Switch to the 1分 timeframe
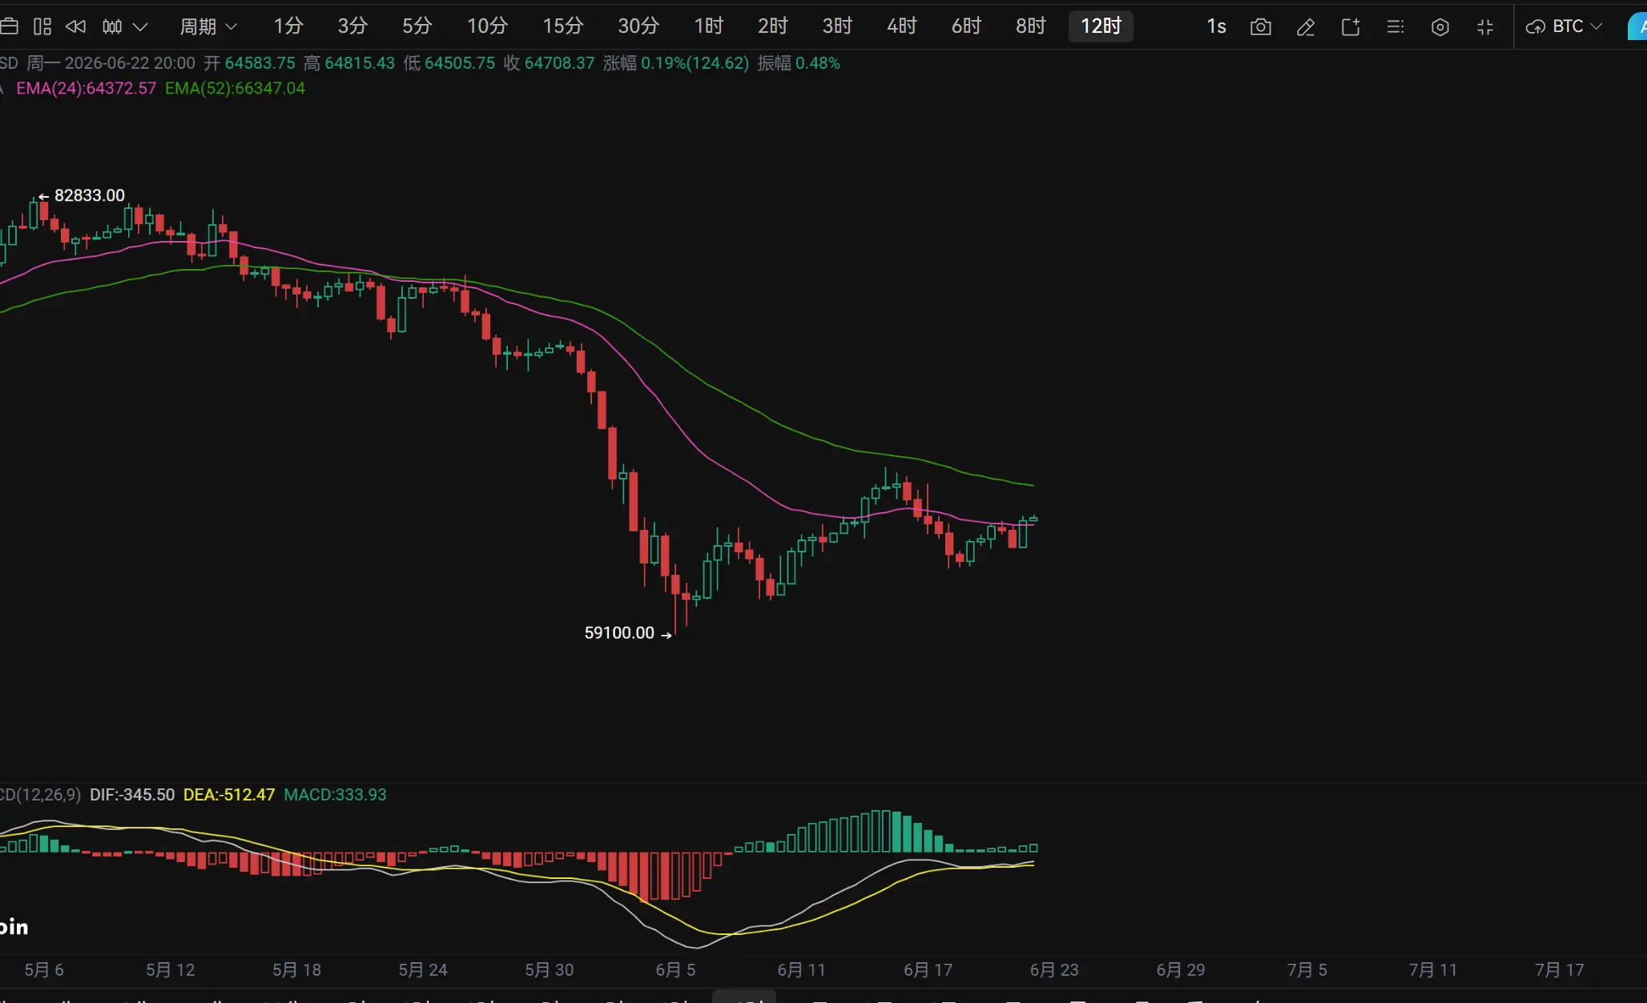 pyautogui.click(x=288, y=26)
